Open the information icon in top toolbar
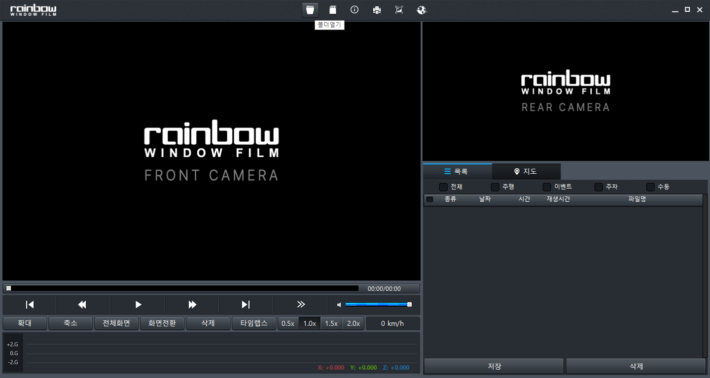 [x=354, y=10]
